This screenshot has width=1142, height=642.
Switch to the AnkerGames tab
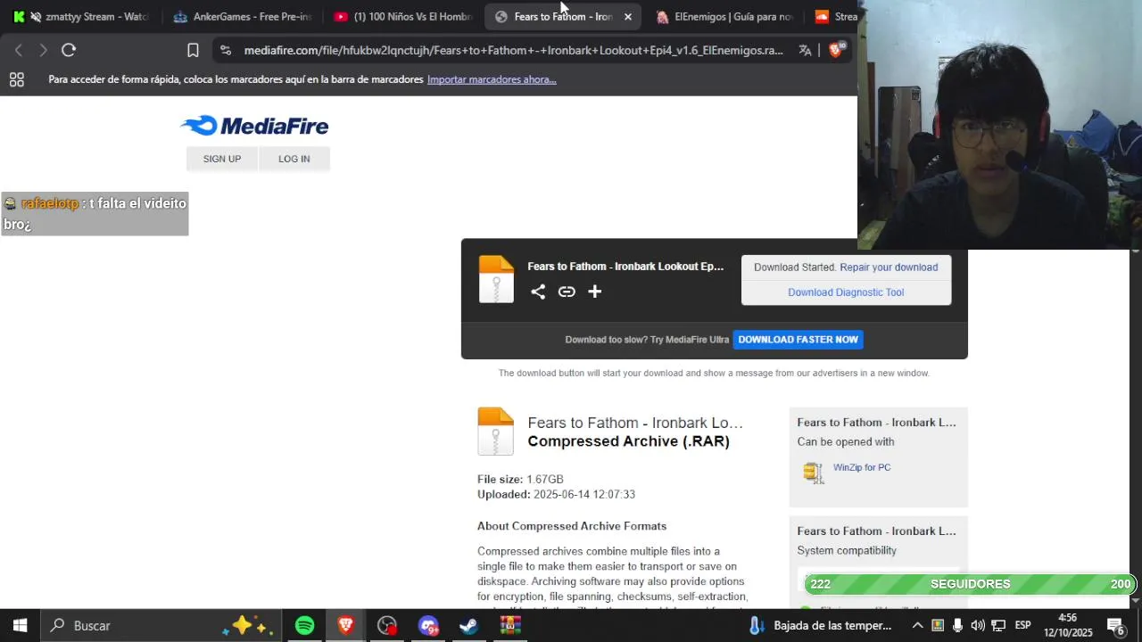243,17
